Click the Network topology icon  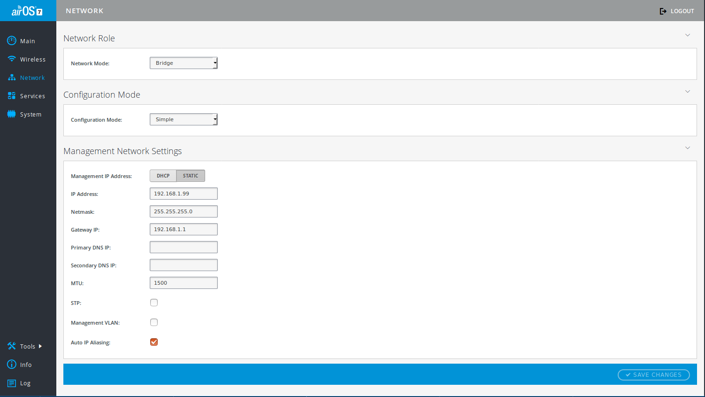point(12,78)
